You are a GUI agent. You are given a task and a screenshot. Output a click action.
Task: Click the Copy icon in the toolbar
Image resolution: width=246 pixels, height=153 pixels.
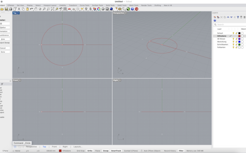coord(23,9)
